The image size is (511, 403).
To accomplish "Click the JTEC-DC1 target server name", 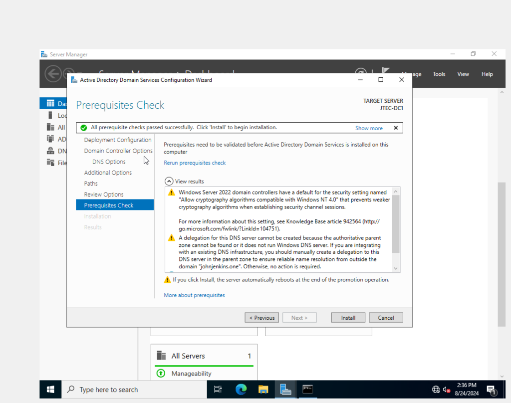I will [391, 108].
